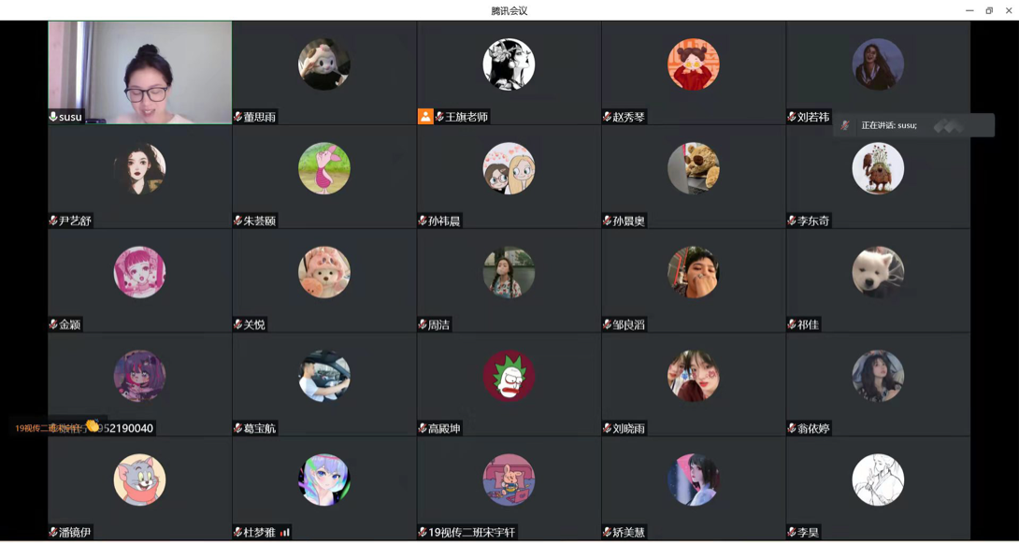This screenshot has width=1019, height=543.
Task: Select susu's live video tile
Action: pos(139,72)
